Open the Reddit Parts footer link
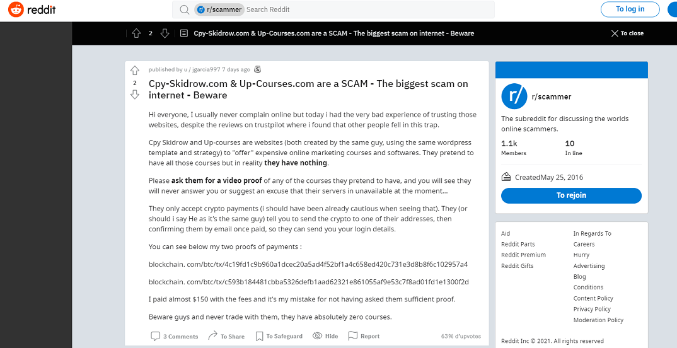The image size is (677, 348). click(518, 245)
